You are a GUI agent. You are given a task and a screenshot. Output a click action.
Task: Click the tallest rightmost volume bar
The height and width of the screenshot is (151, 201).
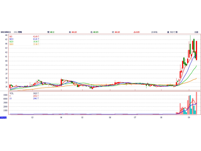(196, 103)
